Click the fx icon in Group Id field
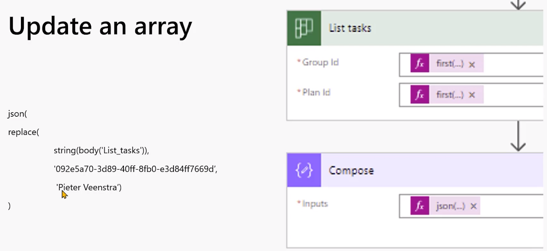Screen dimensions: 547x251 pos(420,63)
